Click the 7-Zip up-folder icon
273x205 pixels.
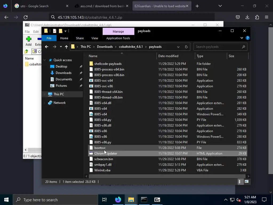26,52
